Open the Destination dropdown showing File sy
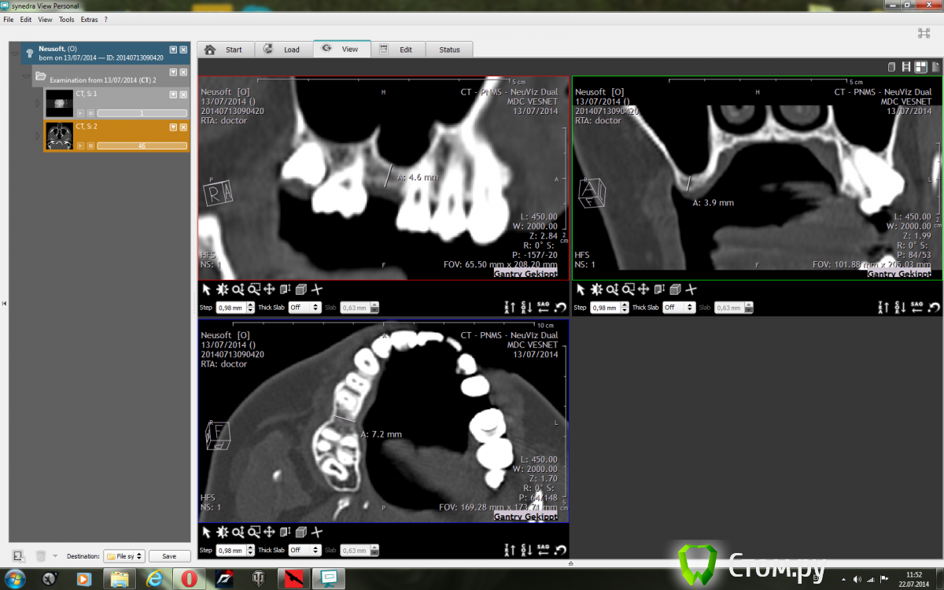Viewport: 944px width, 590px height. tap(124, 556)
